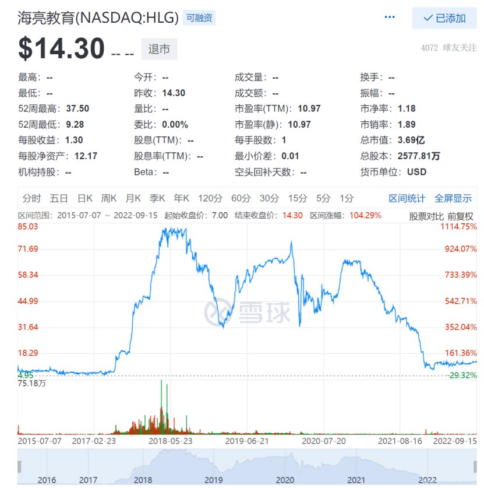
Task: Click the three-dot more options icon
Action: [390, 17]
